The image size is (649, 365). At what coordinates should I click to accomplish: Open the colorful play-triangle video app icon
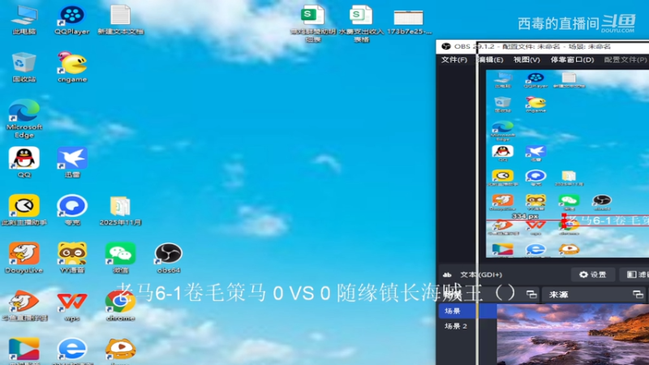(x=24, y=350)
